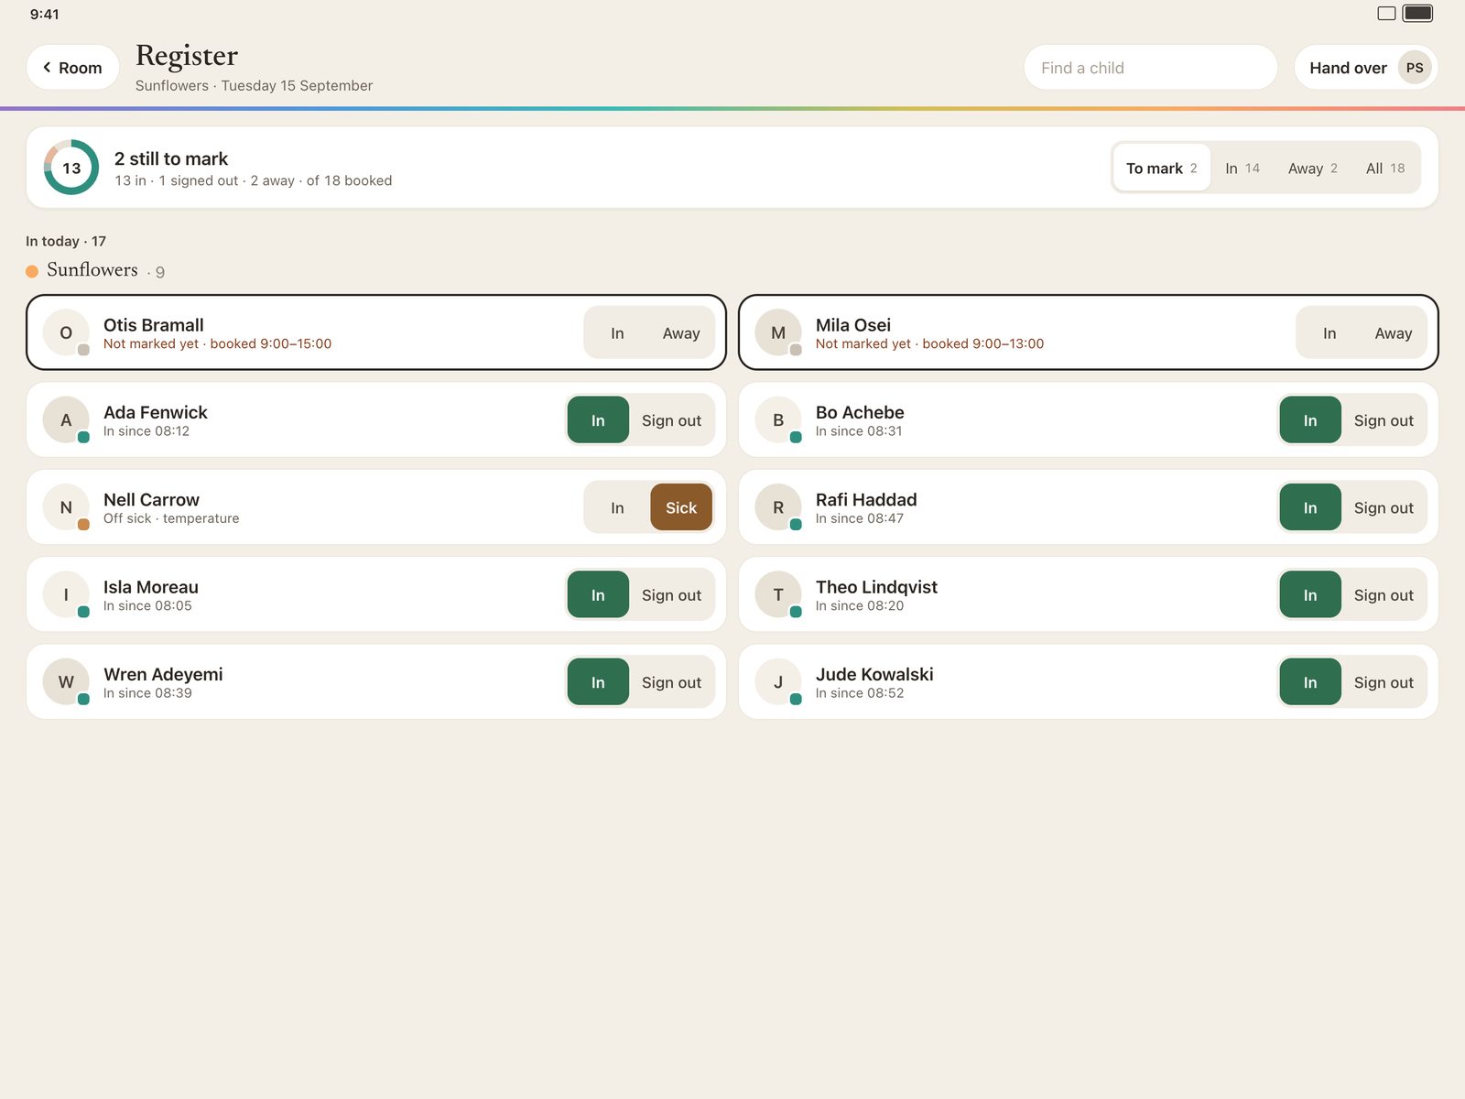Open Bo Achebe's avatar B
Screen dimensions: 1465x1099
tap(778, 420)
